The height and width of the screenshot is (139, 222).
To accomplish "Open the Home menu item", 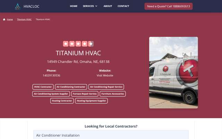I will coord(74,6).
